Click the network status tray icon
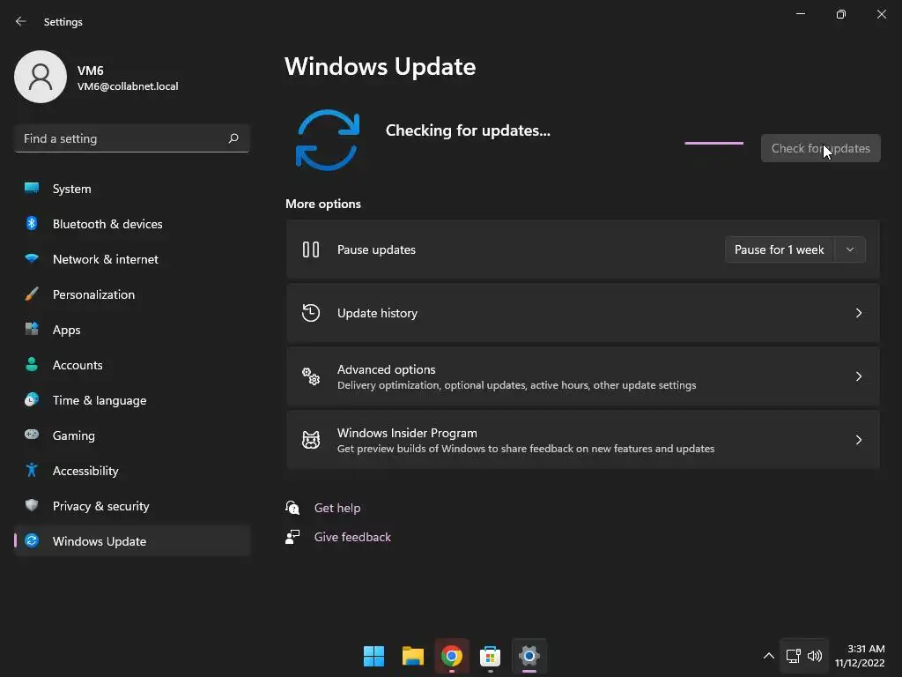This screenshot has width=902, height=677. point(794,656)
